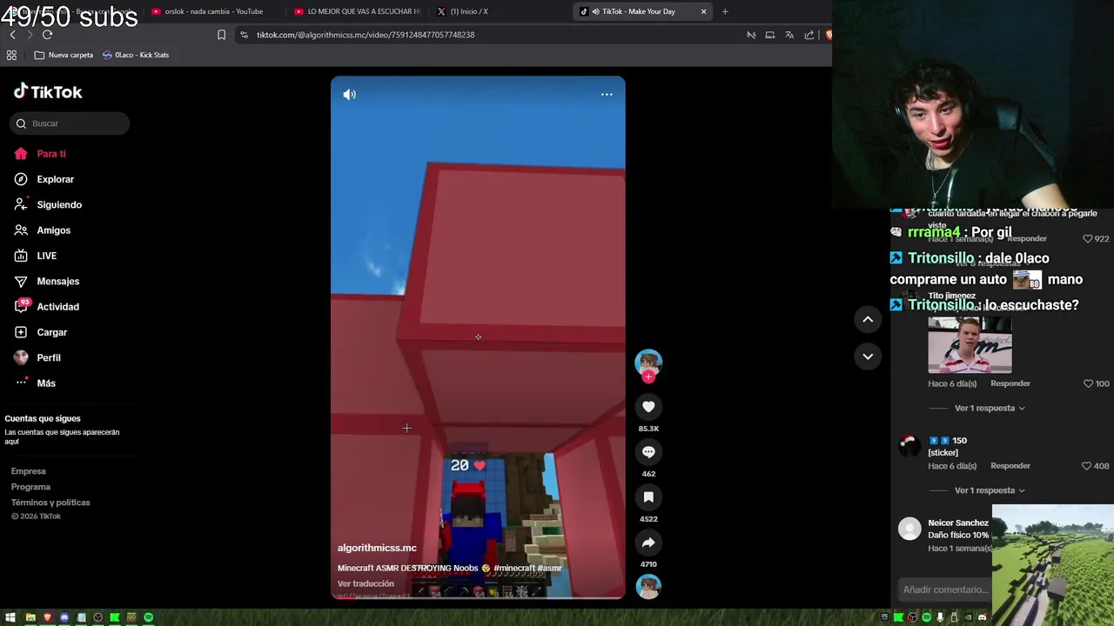
Task: Save video with bookmark icon
Action: click(x=648, y=497)
